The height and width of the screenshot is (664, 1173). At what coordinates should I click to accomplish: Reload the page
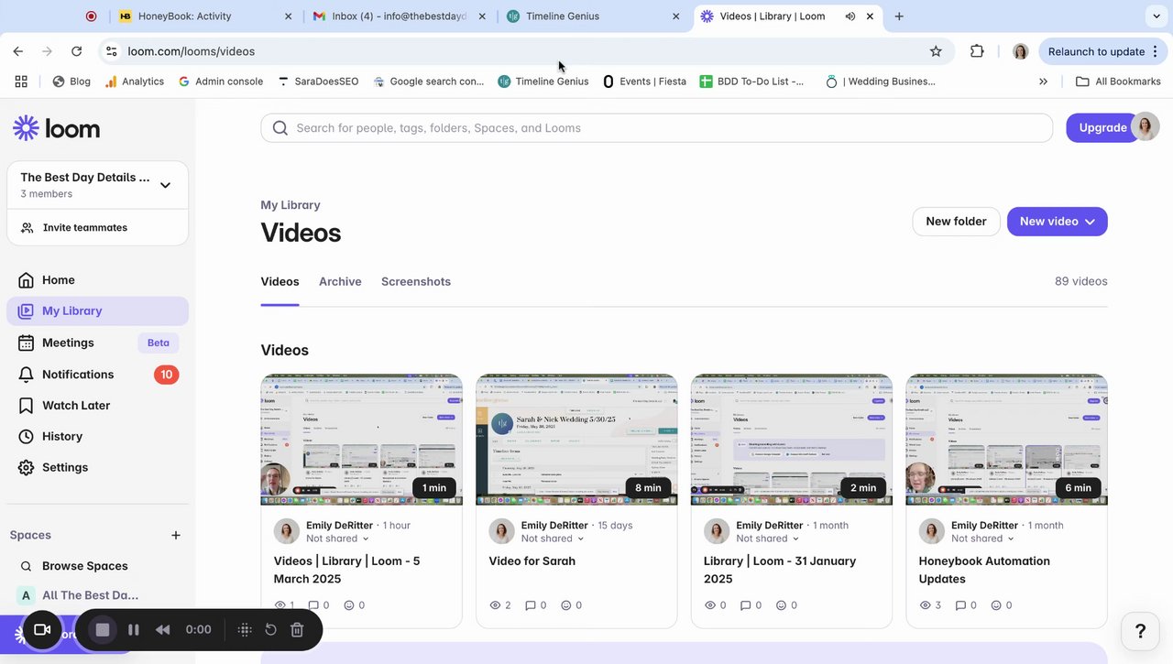click(x=76, y=51)
